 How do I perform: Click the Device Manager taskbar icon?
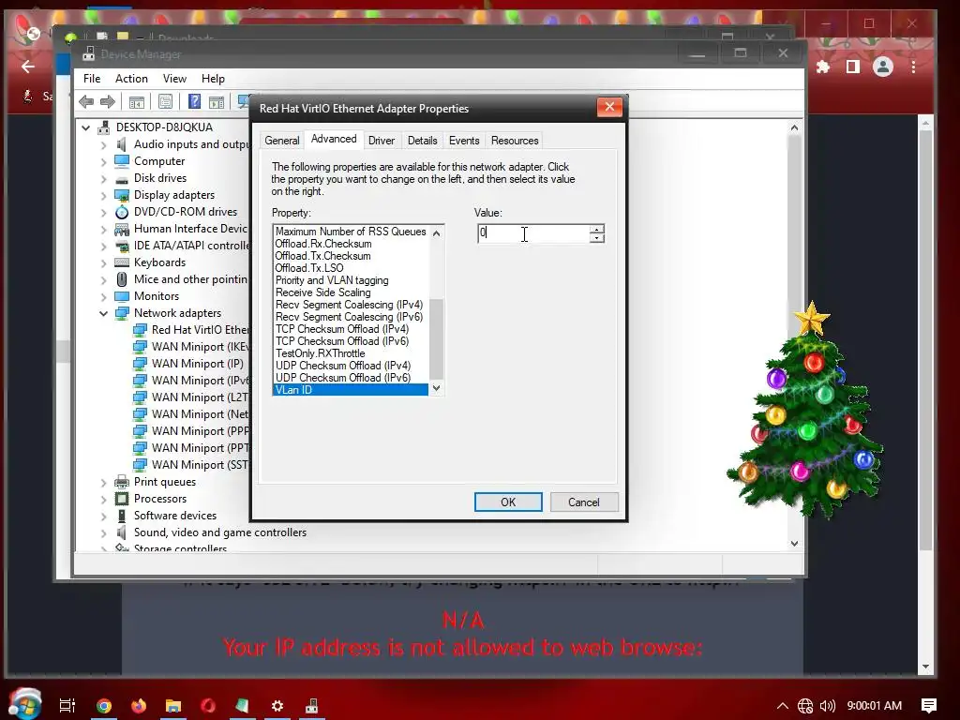point(311,706)
